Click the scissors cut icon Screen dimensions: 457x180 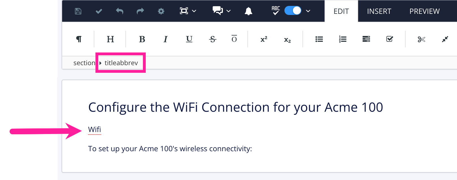click(421, 39)
